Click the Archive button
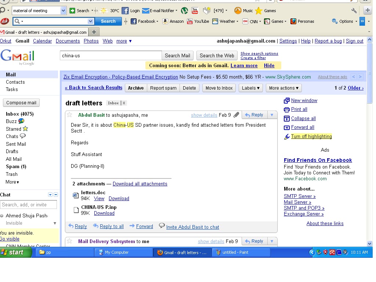 pyautogui.click(x=135, y=88)
